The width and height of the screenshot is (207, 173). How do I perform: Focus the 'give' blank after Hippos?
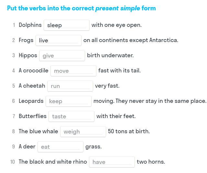coord(62,56)
